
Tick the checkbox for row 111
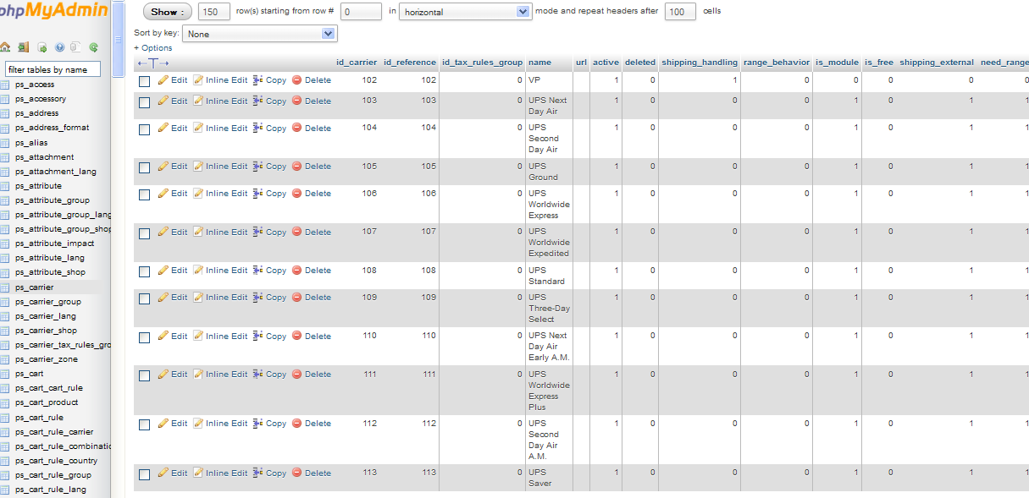tap(144, 375)
